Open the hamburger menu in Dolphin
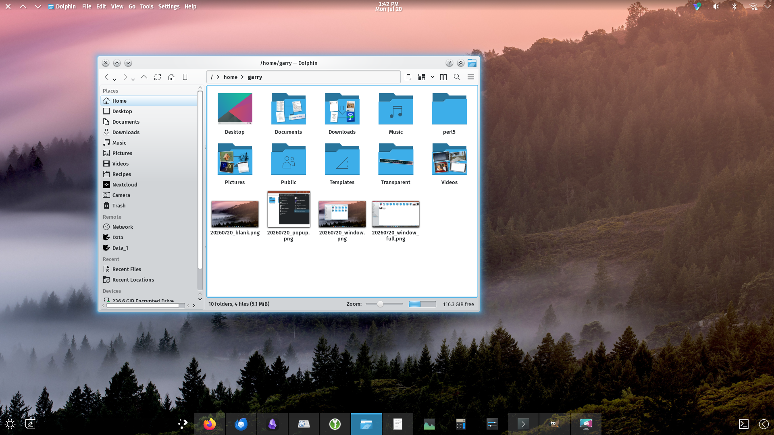The height and width of the screenshot is (435, 774). coord(471,77)
